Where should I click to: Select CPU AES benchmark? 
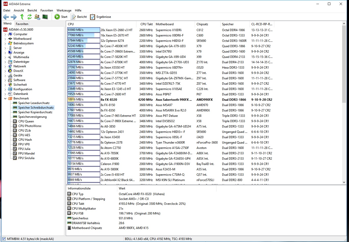tap(24, 135)
